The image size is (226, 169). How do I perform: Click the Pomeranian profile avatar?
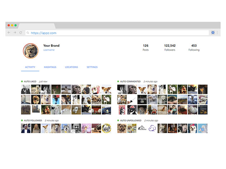coord(30,51)
